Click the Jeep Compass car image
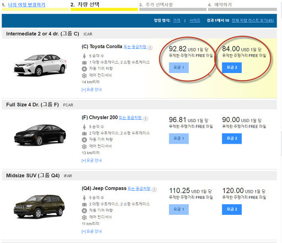The image size is (282, 243). click(39, 206)
